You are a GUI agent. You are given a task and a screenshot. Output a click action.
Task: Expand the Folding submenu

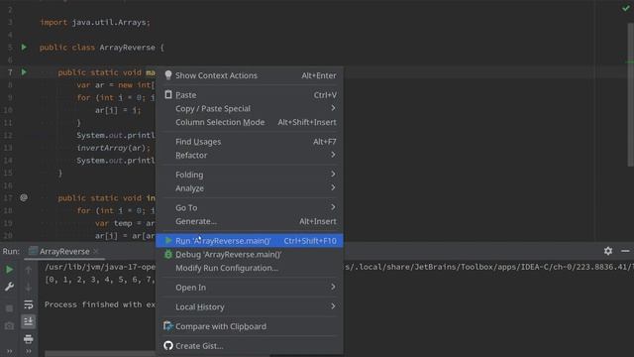point(250,175)
